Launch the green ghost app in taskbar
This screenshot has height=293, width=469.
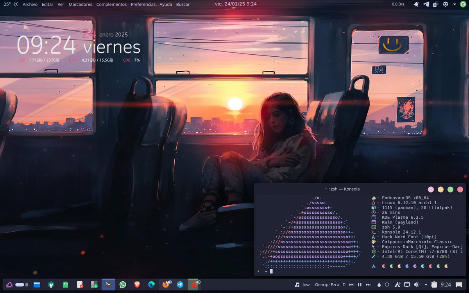(65, 284)
